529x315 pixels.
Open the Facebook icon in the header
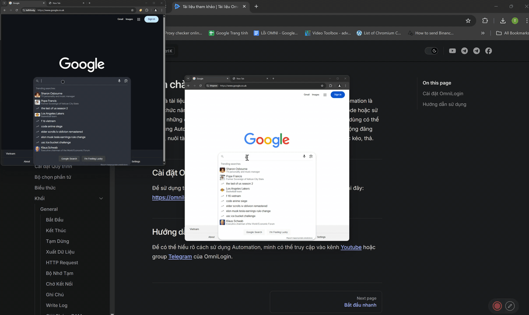pos(488,51)
